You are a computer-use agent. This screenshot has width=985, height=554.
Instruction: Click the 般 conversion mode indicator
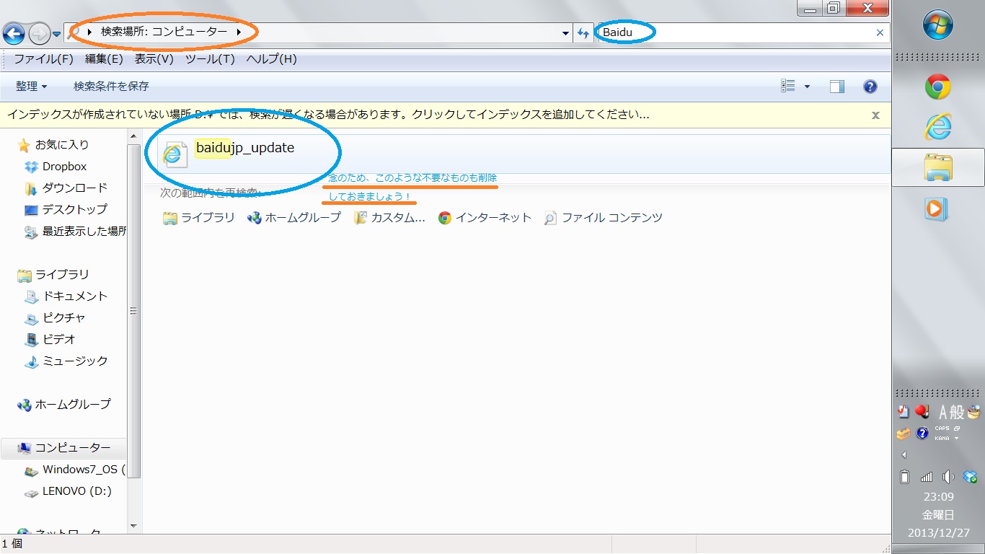coord(957,413)
